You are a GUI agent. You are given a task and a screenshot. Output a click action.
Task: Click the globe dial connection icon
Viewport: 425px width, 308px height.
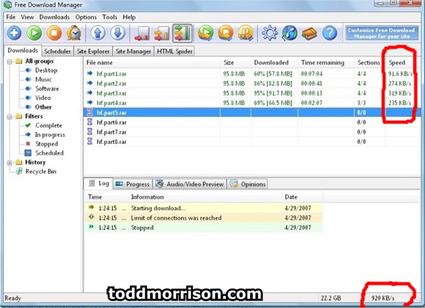pos(290,34)
